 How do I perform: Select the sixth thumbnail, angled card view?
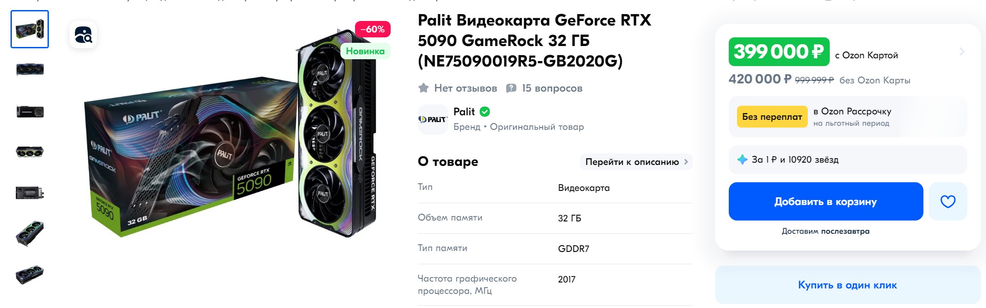30,233
